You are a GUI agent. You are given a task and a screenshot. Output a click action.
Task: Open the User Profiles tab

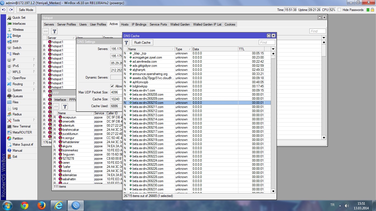[x=98, y=24]
